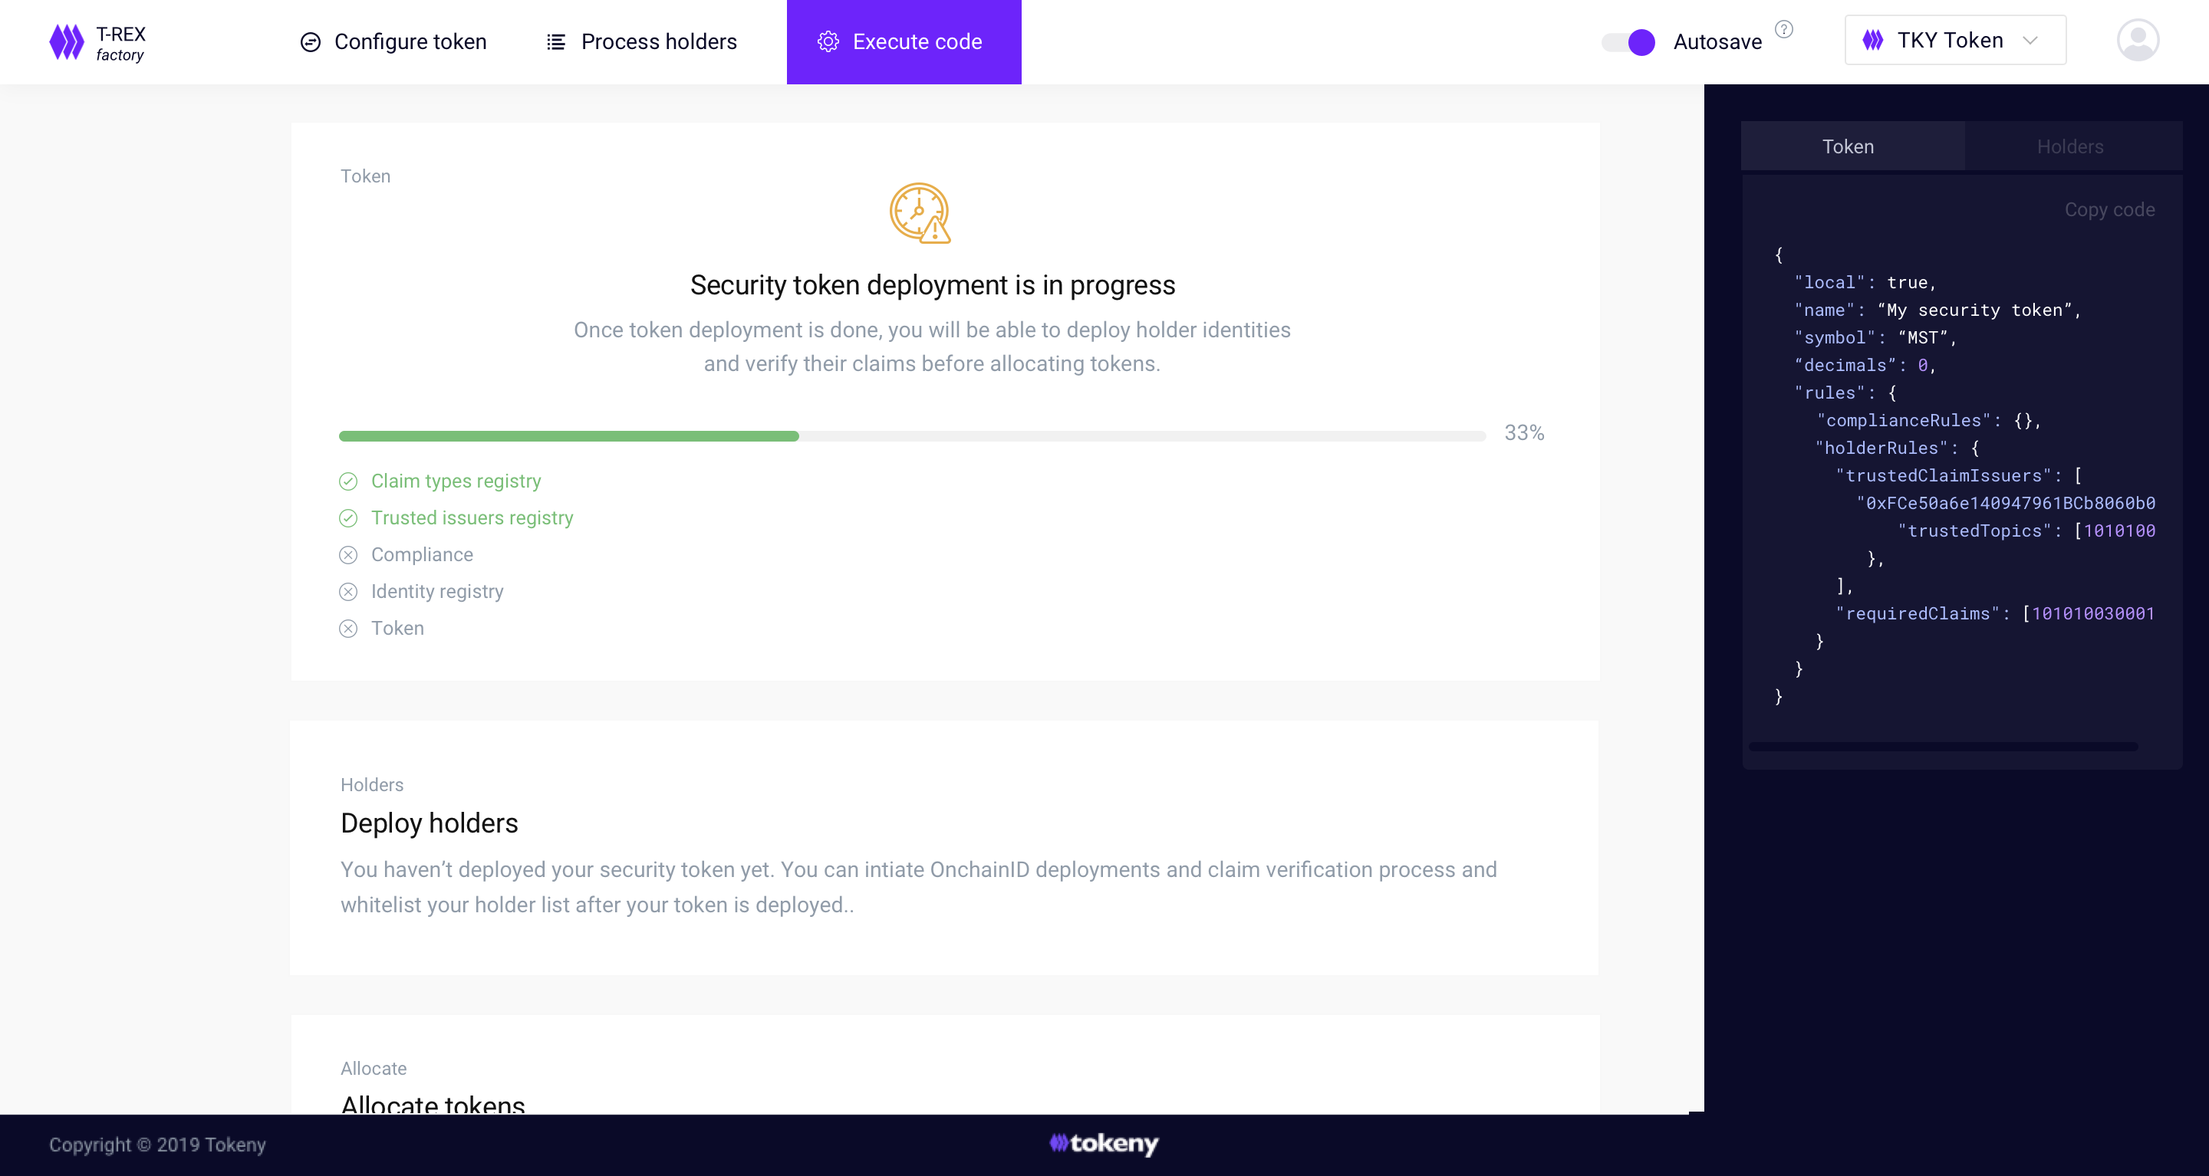Open the user profile avatar
This screenshot has height=1176, width=2209.
click(2137, 41)
